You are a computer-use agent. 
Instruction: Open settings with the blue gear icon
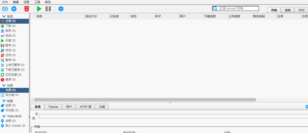[x=61, y=9]
